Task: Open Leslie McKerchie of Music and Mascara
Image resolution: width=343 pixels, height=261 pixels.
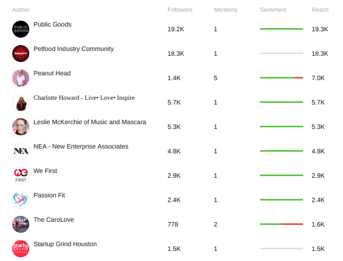Action: 90,122
